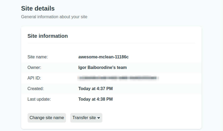
Task: Click General information about your site subtitle
Action: coord(54,17)
